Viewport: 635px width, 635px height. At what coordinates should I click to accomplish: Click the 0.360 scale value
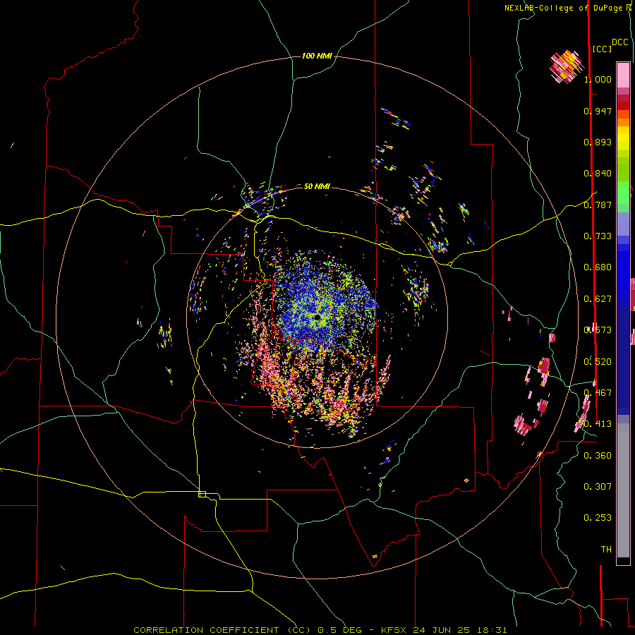tap(598, 456)
